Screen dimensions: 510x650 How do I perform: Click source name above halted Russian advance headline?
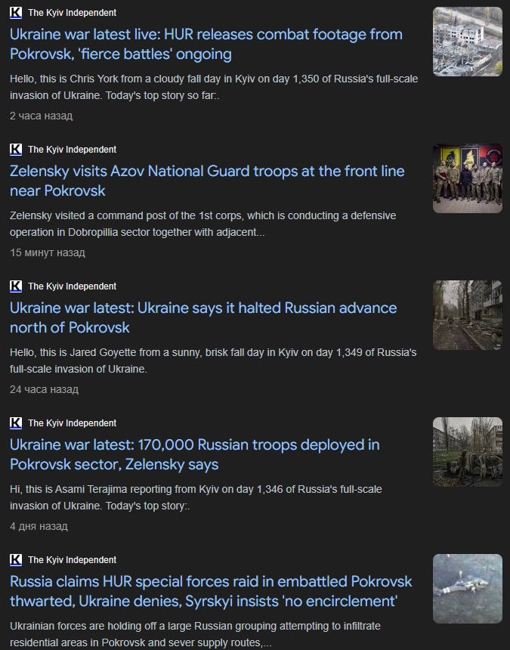72,286
